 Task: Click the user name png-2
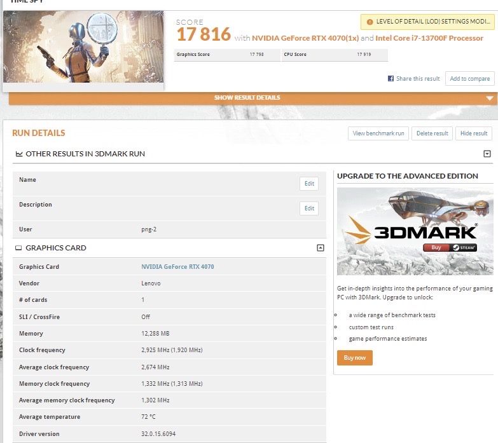pos(149,229)
